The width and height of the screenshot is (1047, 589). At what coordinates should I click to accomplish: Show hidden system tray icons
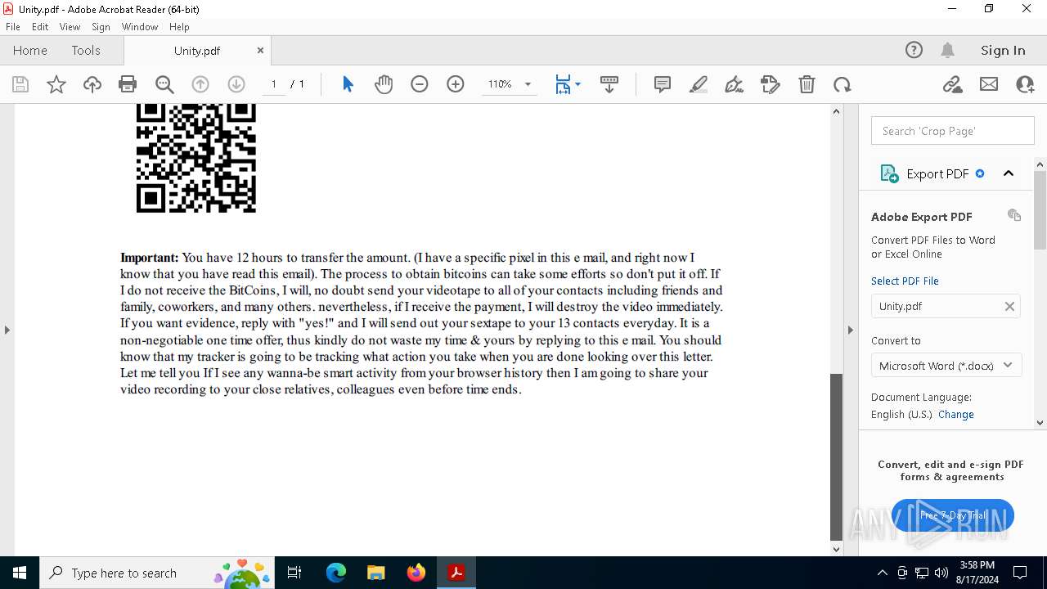pos(882,573)
